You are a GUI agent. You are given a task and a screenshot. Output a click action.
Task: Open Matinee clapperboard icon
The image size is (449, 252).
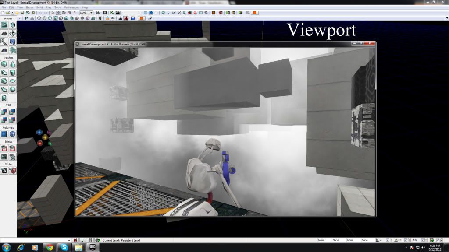point(118,13)
